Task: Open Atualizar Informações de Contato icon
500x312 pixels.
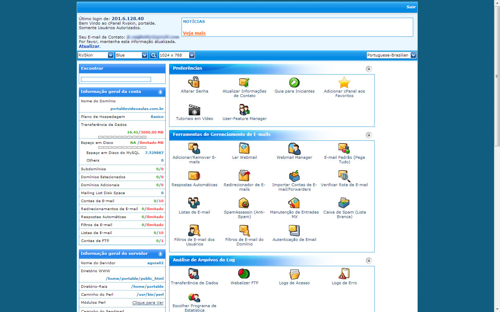Action: point(244,82)
